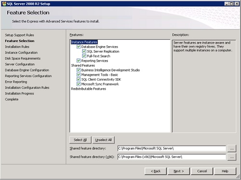The image size is (241, 180).
Task: Click the Error Reporting step
Action: [x=16, y=82]
